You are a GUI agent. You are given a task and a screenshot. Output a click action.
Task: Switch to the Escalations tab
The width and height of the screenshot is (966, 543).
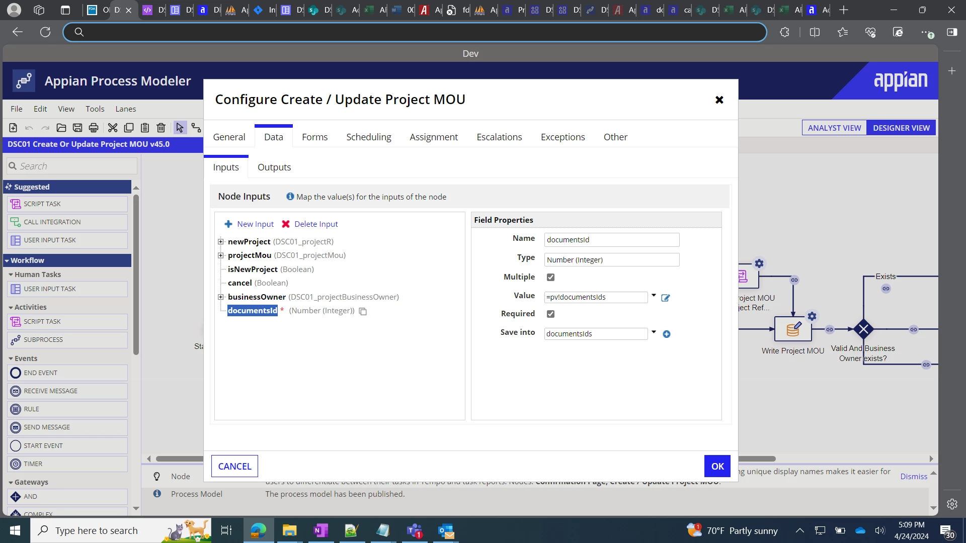499,137
